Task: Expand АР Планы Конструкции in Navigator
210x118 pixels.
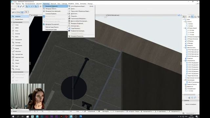Action: coord(184,37)
